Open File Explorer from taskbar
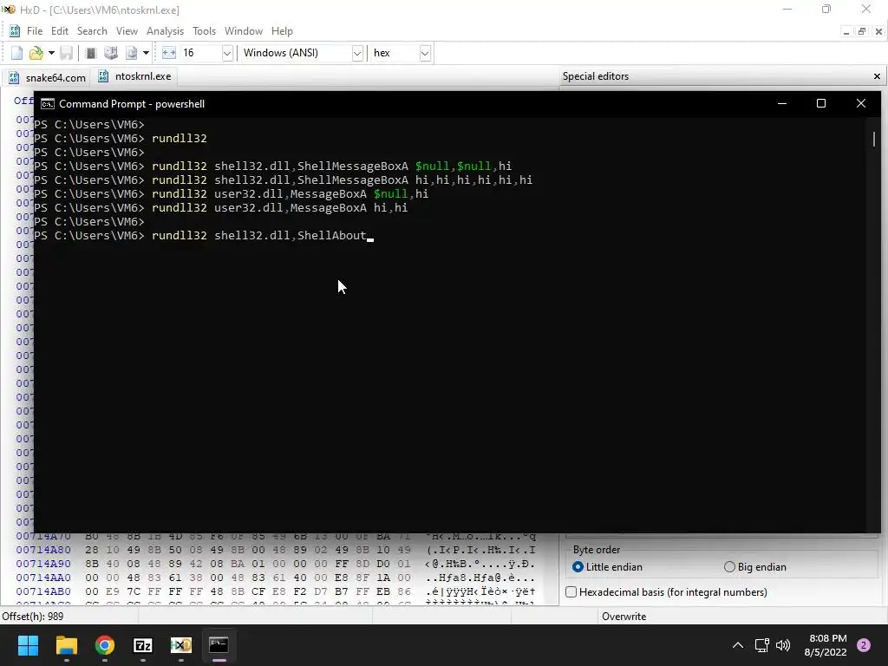Viewport: 888px width, 666px height. tap(66, 645)
